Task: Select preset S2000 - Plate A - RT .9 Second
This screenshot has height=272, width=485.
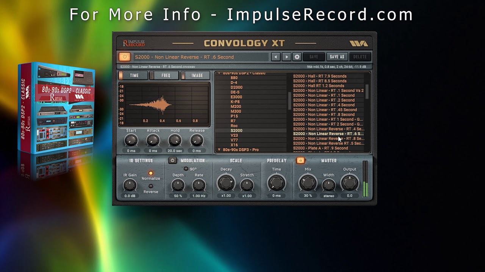Action: point(321,148)
